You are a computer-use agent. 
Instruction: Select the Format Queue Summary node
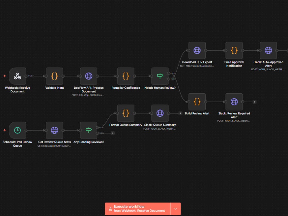pos(126,113)
